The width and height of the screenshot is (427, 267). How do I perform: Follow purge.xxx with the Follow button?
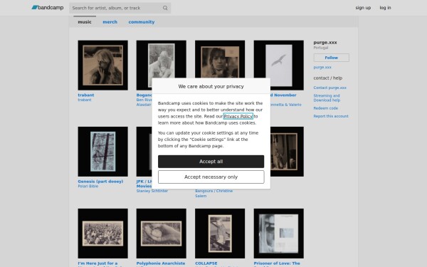coord(331,58)
